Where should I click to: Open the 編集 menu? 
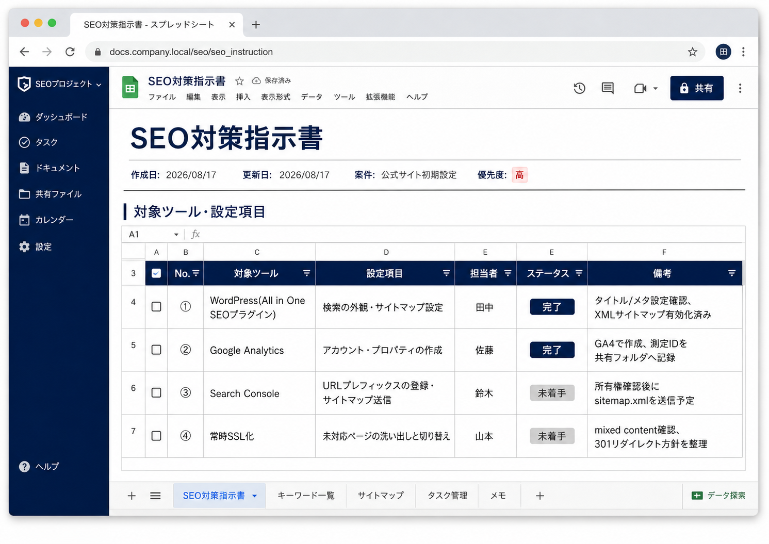193,97
